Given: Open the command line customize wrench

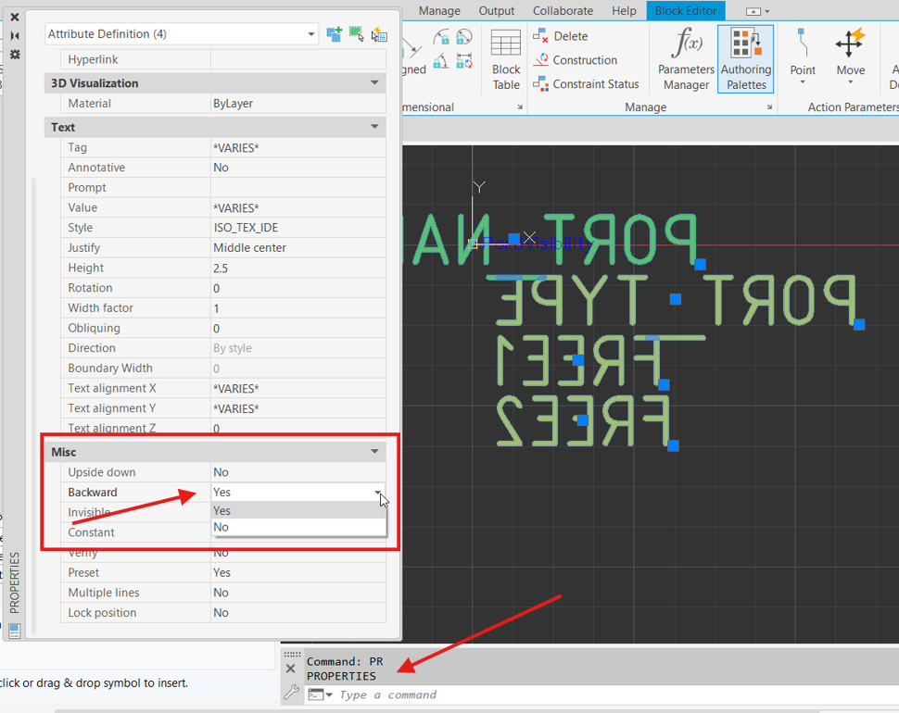Looking at the screenshot, I should [x=290, y=693].
